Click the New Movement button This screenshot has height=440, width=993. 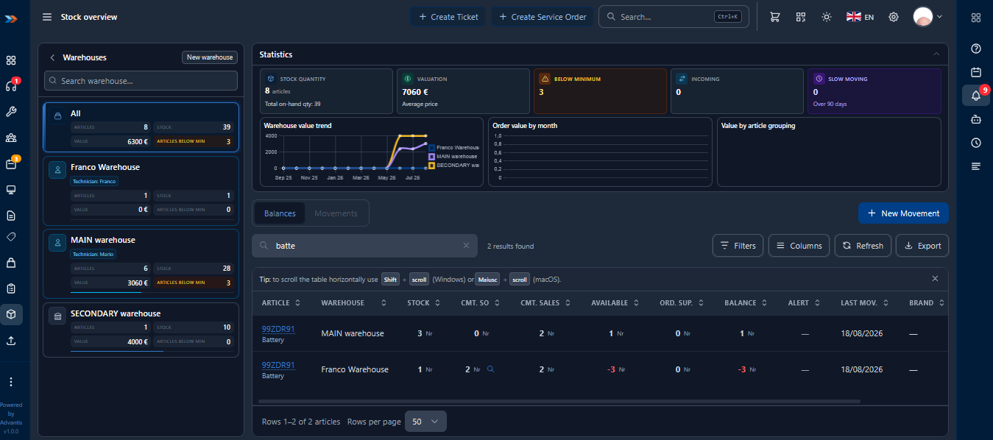click(x=903, y=213)
